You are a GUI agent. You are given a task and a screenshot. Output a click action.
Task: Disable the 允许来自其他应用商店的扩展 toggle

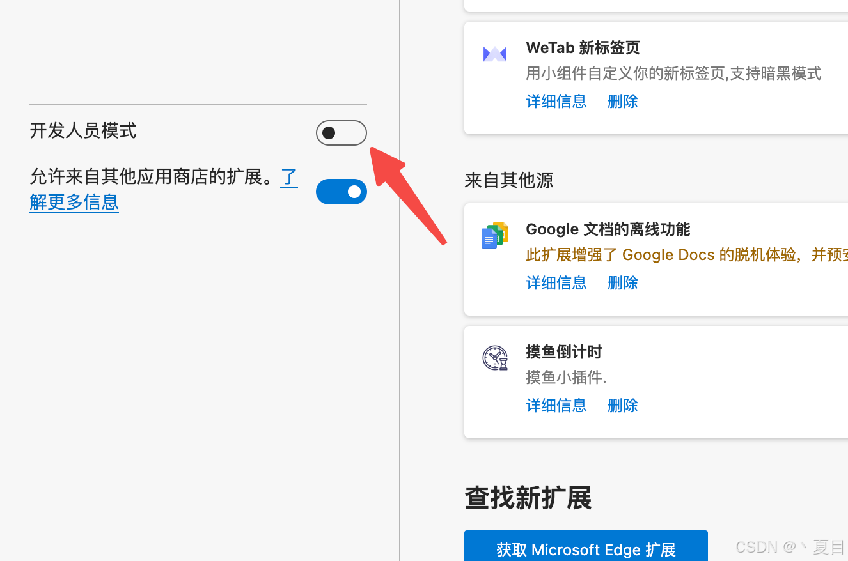[342, 192]
